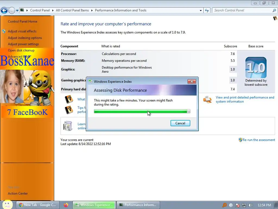278x209 pixels.
Task: Click the Last update timestamp text
Action: (x=86, y=144)
